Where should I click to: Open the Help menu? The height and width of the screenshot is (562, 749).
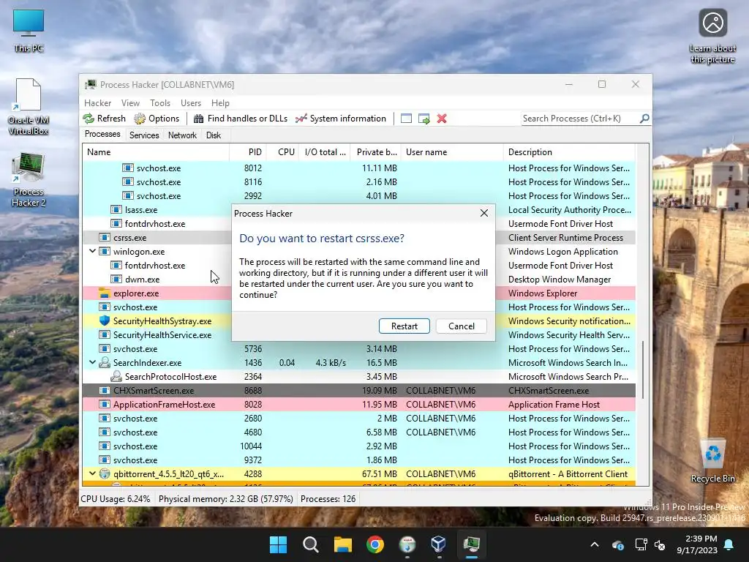coord(220,102)
